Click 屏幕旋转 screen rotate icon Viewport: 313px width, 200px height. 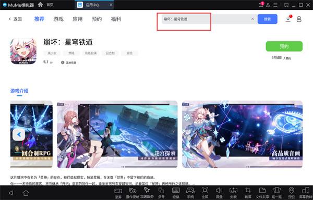pos(306,193)
